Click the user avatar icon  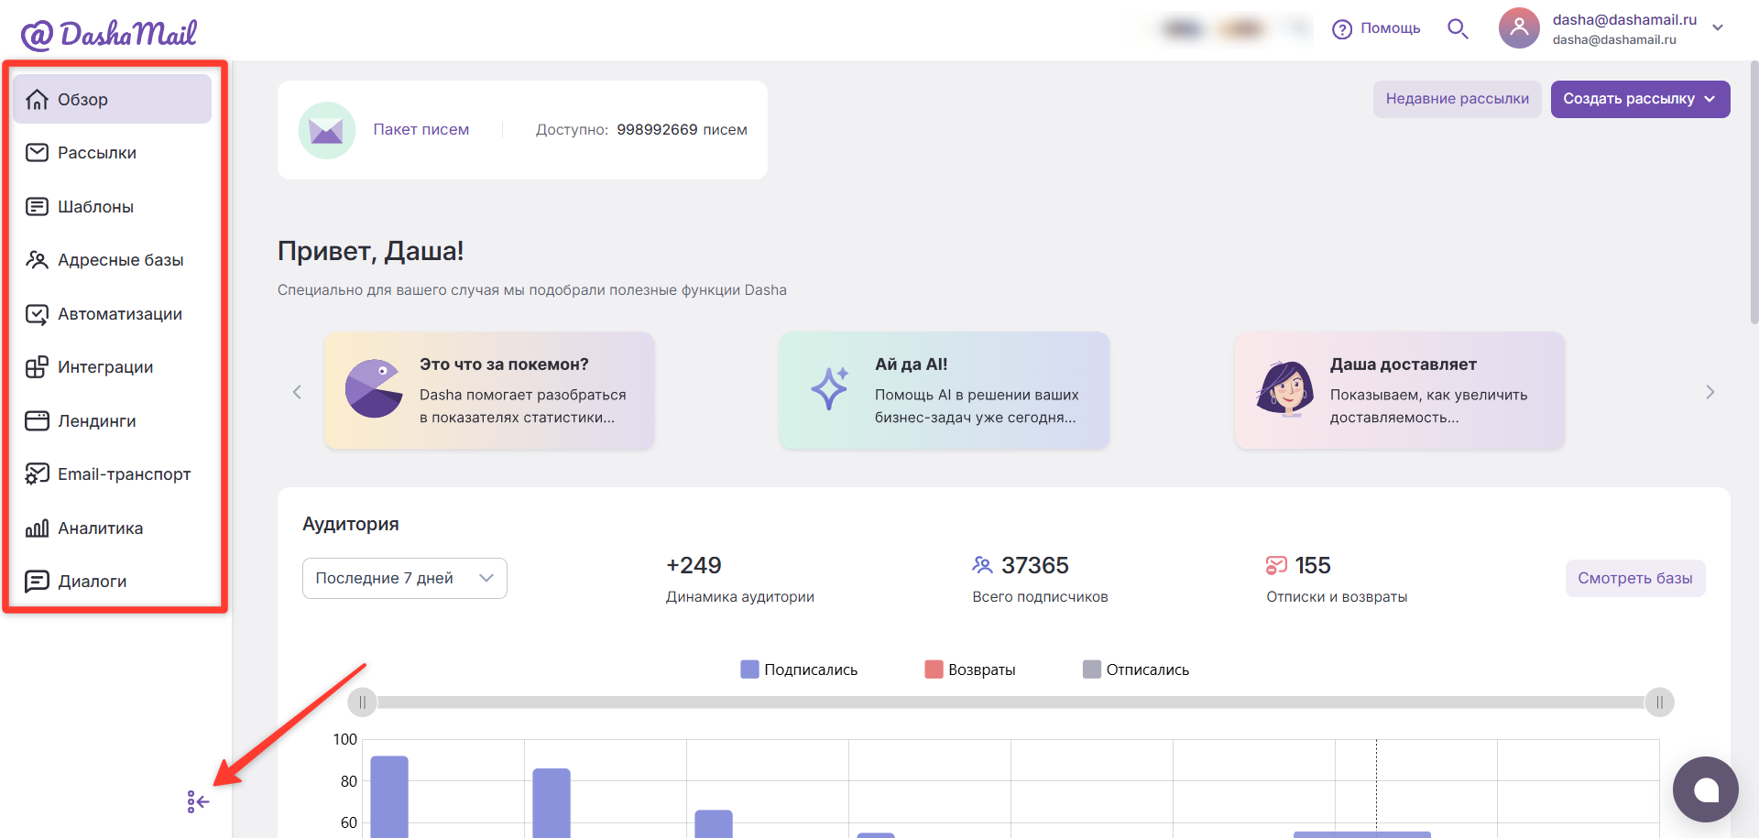tap(1519, 28)
